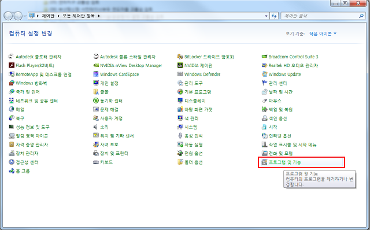Image resolution: width=370 pixels, height=230 pixels.
Task: Open 접근성 센터 link
Action: 27,162
